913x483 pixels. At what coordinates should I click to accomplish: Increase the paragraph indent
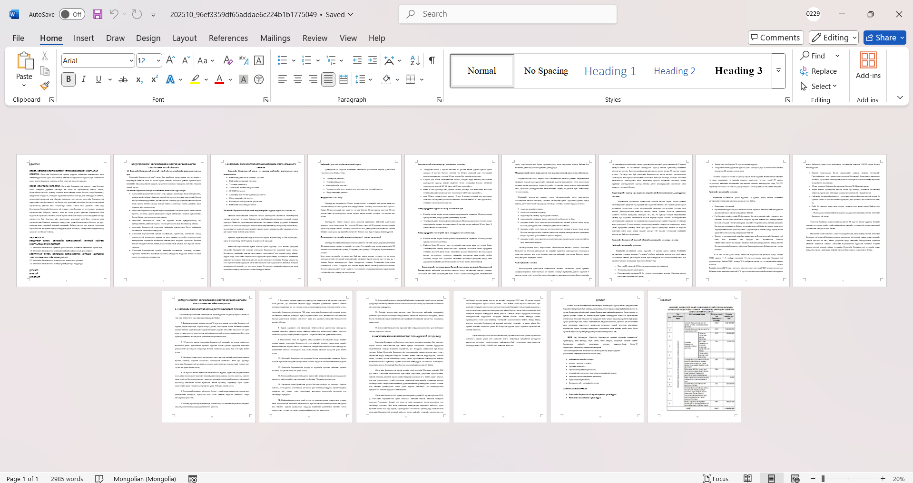click(x=373, y=60)
